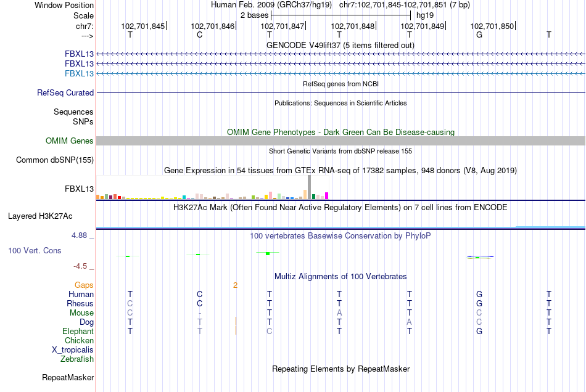Open the Multiz Alignments of 100 Vertebrates title
The height and width of the screenshot is (392, 586).
pyautogui.click(x=340, y=276)
